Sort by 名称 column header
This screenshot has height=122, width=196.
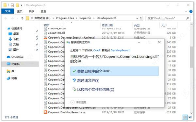46,25
